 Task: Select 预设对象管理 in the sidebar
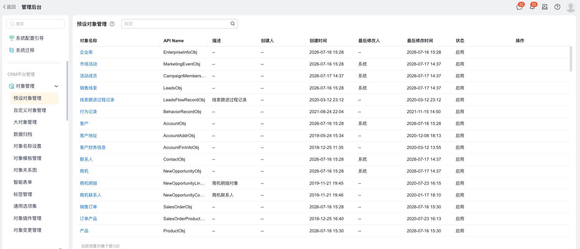34,98
